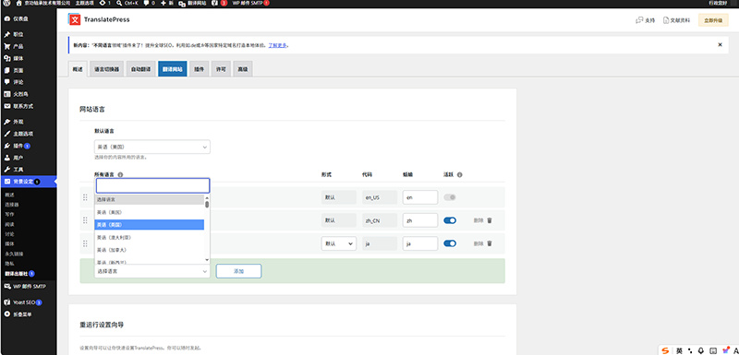
Task: Click the TranslatePress red logo
Action: click(75, 19)
